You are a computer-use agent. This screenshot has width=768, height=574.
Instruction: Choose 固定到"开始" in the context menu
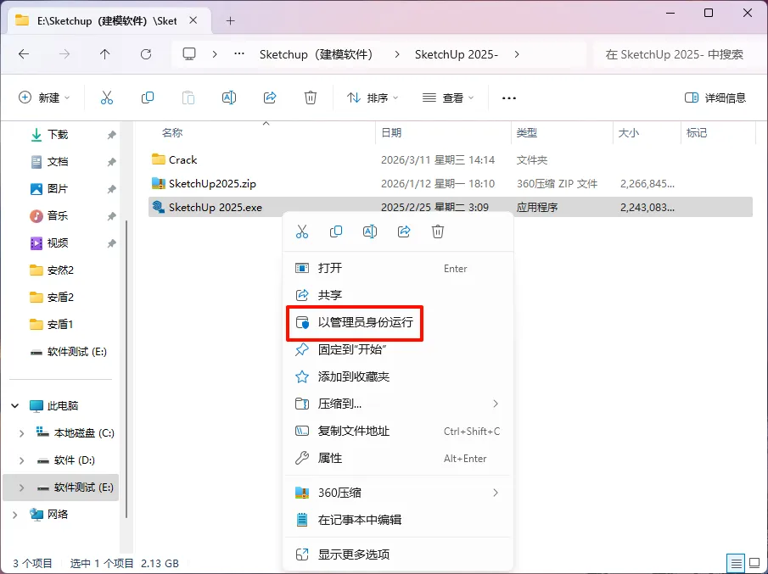pos(398,349)
